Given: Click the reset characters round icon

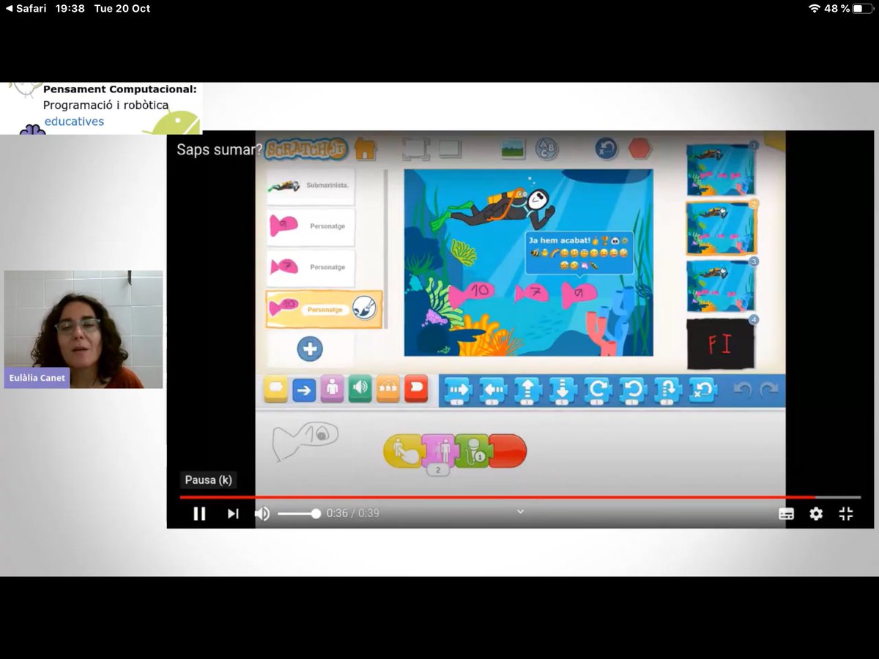Looking at the screenshot, I should [x=606, y=149].
